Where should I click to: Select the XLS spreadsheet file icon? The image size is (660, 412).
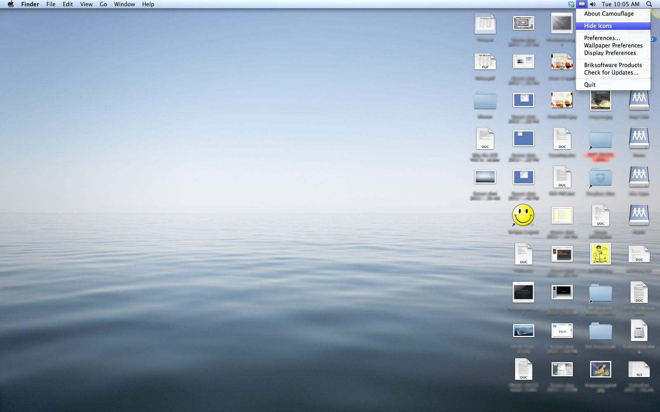(639, 369)
